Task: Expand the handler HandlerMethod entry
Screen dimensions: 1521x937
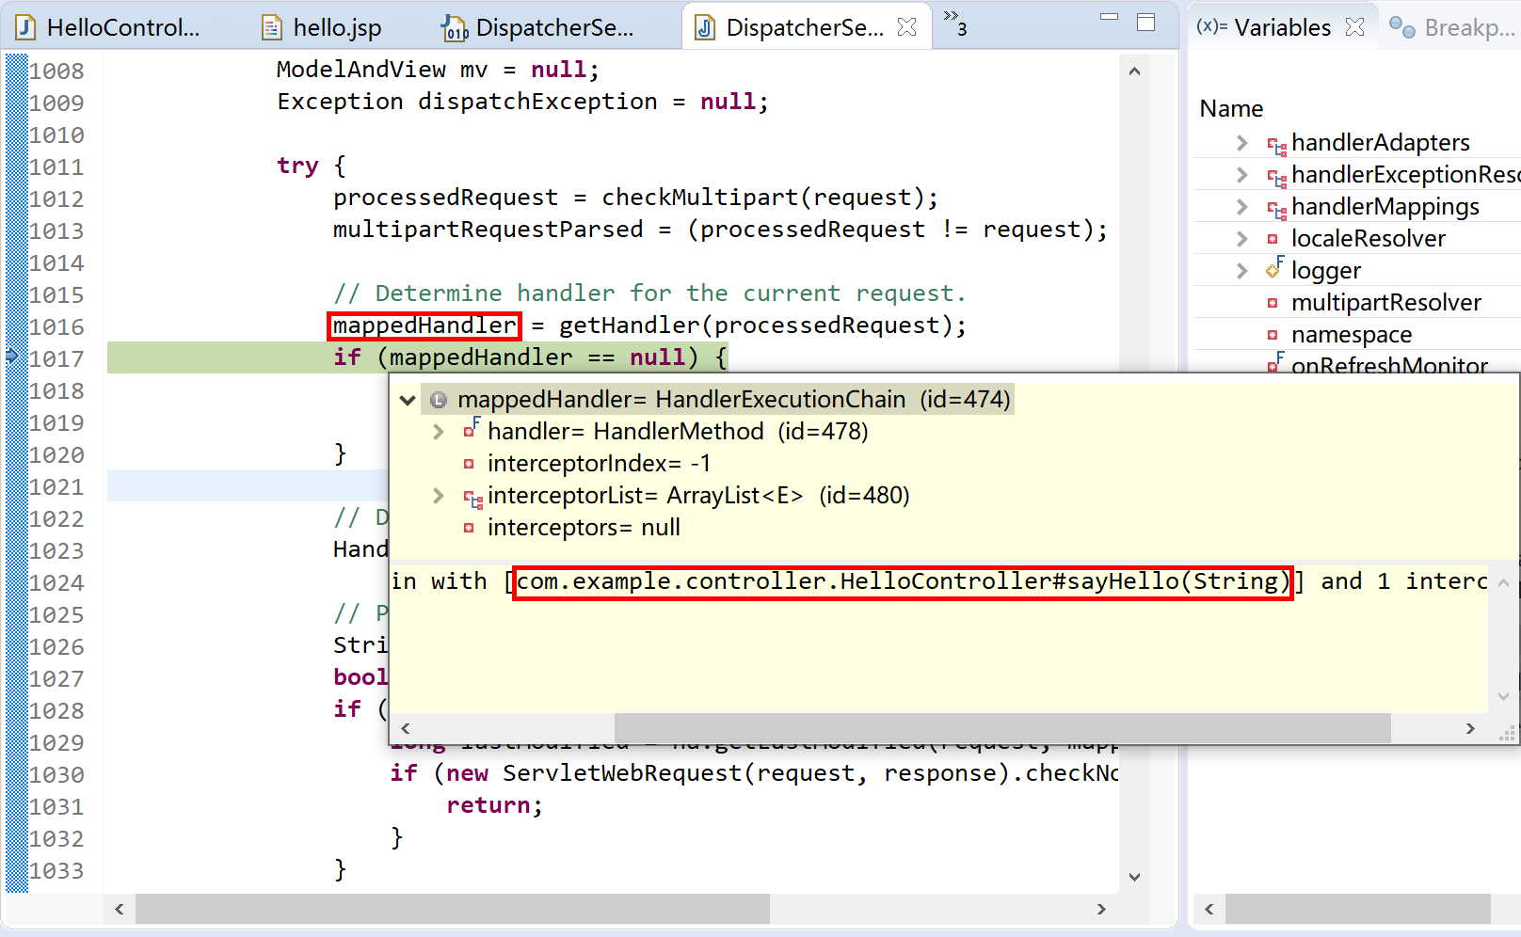Action: click(x=438, y=432)
